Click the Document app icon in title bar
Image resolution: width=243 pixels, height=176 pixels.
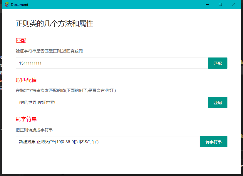pyautogui.click(x=7, y=4)
